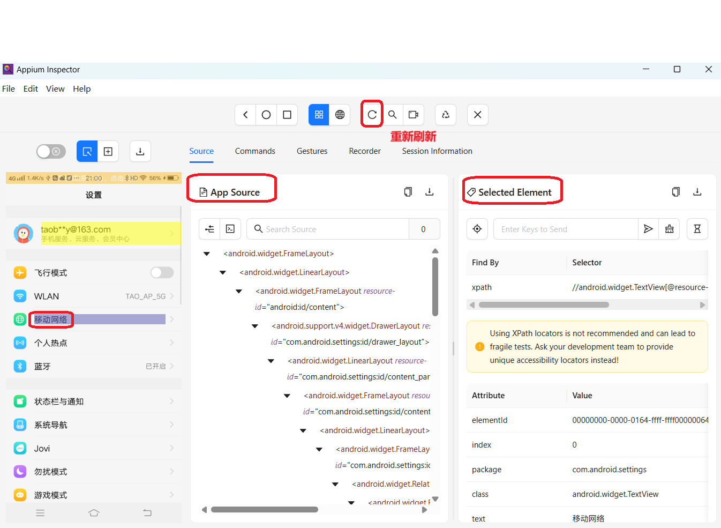This screenshot has width=721, height=528.
Task: Download Selected Element screenshot
Action: click(x=697, y=192)
